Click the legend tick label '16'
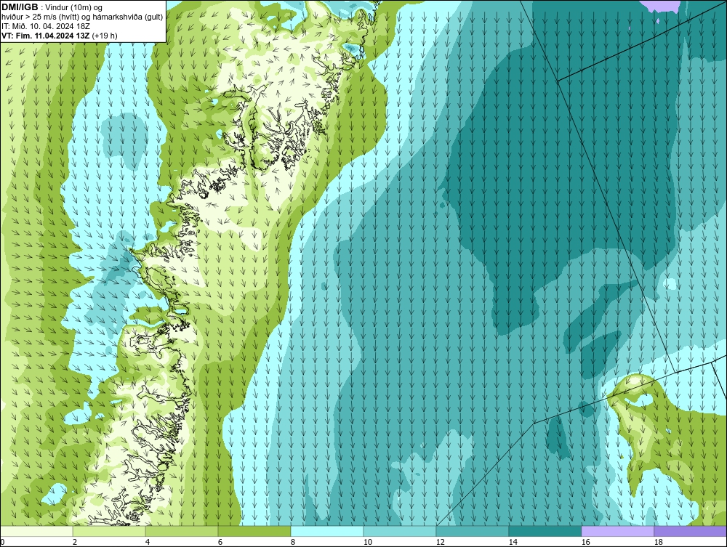This screenshot has height=547, width=727. [585, 542]
